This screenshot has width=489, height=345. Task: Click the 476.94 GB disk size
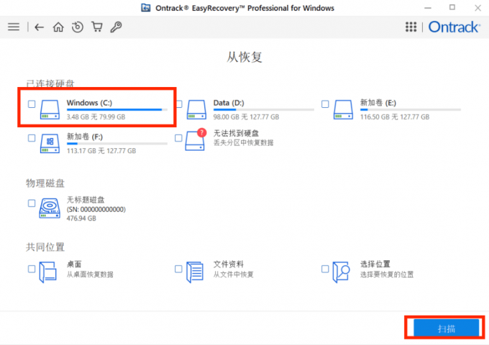click(x=81, y=218)
